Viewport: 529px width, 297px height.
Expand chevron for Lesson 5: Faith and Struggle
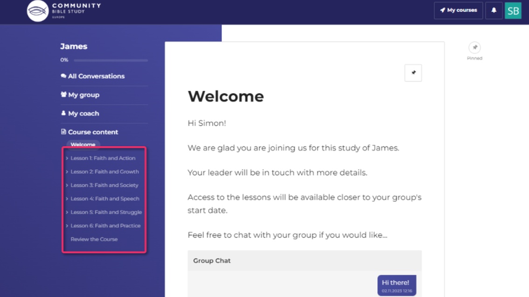tap(67, 212)
